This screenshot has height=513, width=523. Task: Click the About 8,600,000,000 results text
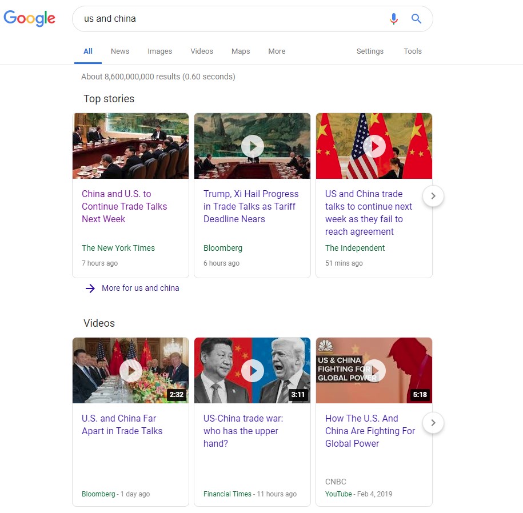click(x=158, y=77)
